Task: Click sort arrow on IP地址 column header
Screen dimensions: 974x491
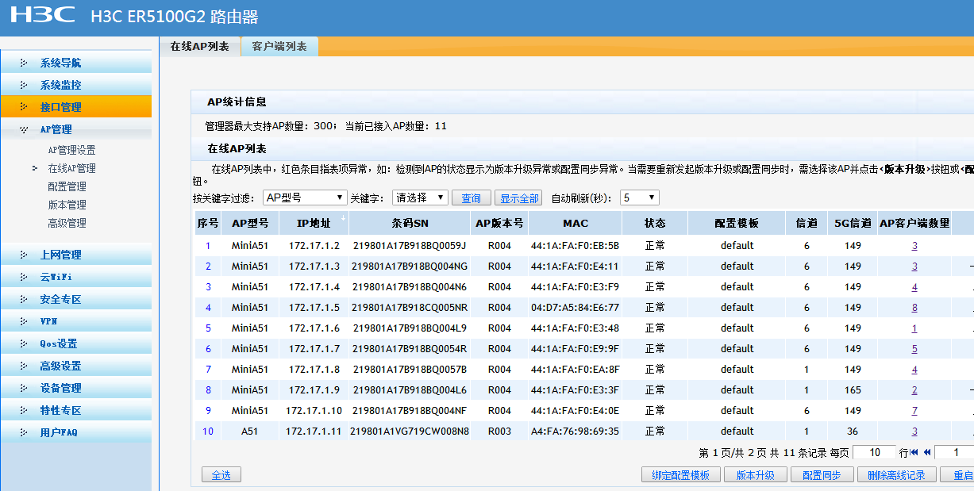Action: pos(343,217)
